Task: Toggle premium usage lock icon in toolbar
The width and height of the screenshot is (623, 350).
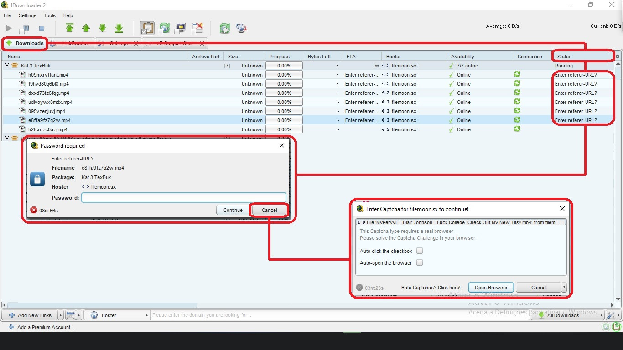Action: click(181, 28)
